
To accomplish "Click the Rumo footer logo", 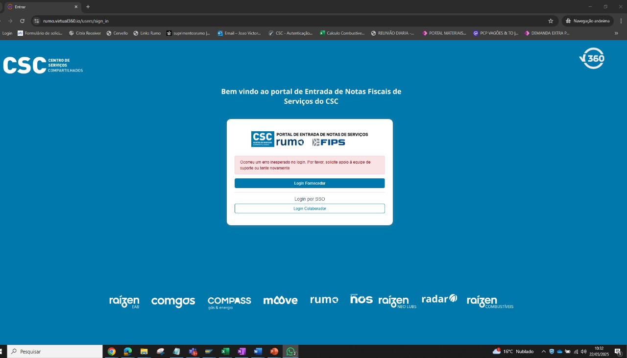I will pos(324,300).
